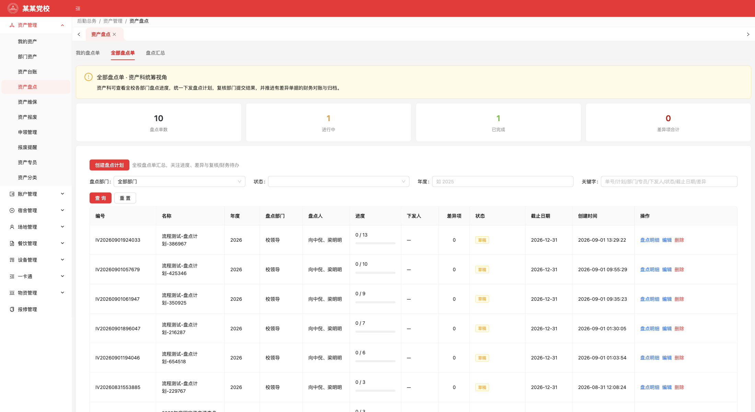The height and width of the screenshot is (412, 755).
Task: Click the 报修管理 sidebar icon
Action: [12, 309]
